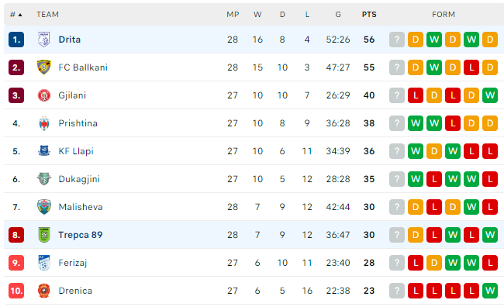
Task: Open the Dukagjini team badge
Action: (44, 179)
